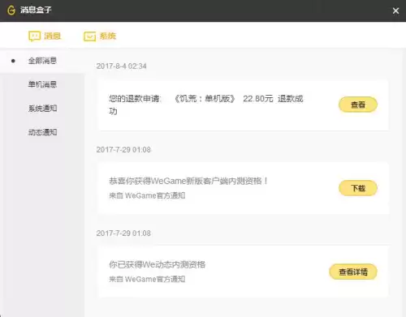Click message 恭喜你获得WeGame新版客户端内测资格
Viewport: 406px width, 317px height.
[x=188, y=181]
